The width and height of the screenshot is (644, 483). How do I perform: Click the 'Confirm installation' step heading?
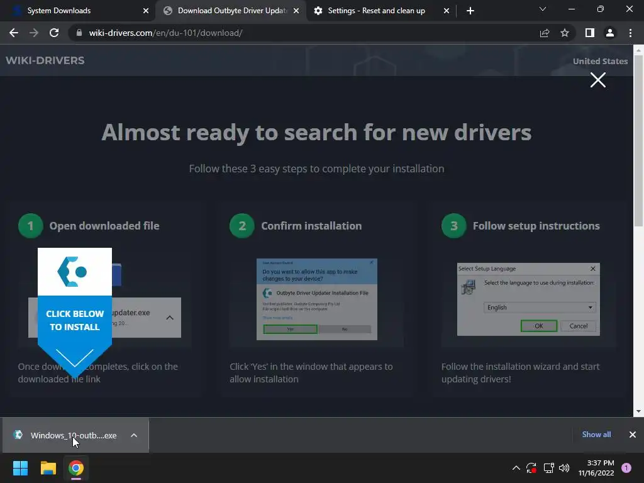click(x=311, y=226)
